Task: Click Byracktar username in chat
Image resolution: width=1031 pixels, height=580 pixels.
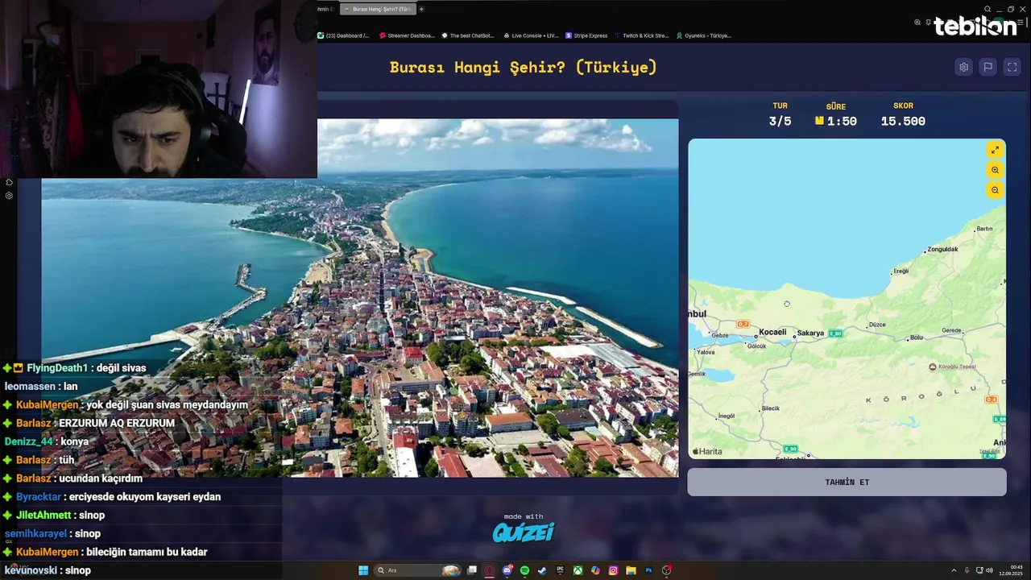Action: [39, 497]
